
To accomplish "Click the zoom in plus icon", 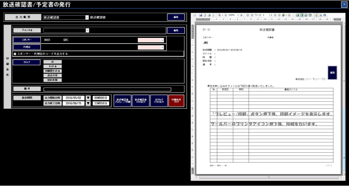I will [241, 15].
